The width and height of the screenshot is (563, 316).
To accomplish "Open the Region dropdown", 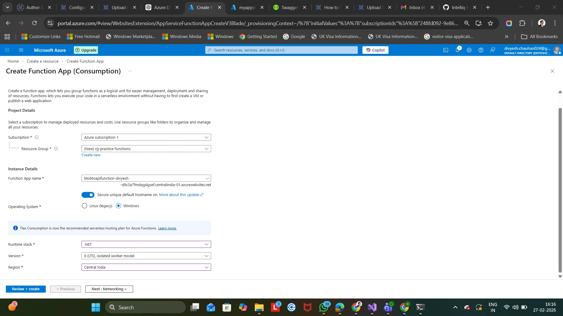I will pyautogui.click(x=146, y=267).
